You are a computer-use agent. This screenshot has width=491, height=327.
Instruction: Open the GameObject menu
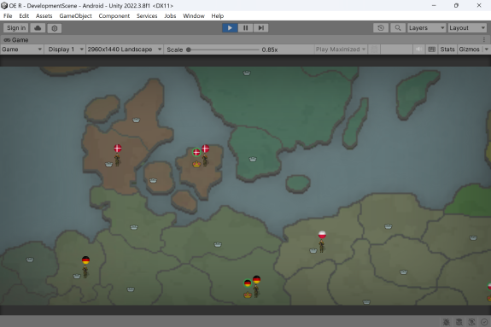(75, 16)
